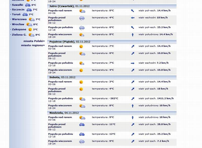This screenshot has width=202, height=148.
Task: Click the Suwałki cloud weather icon
Action: click(28, 5)
